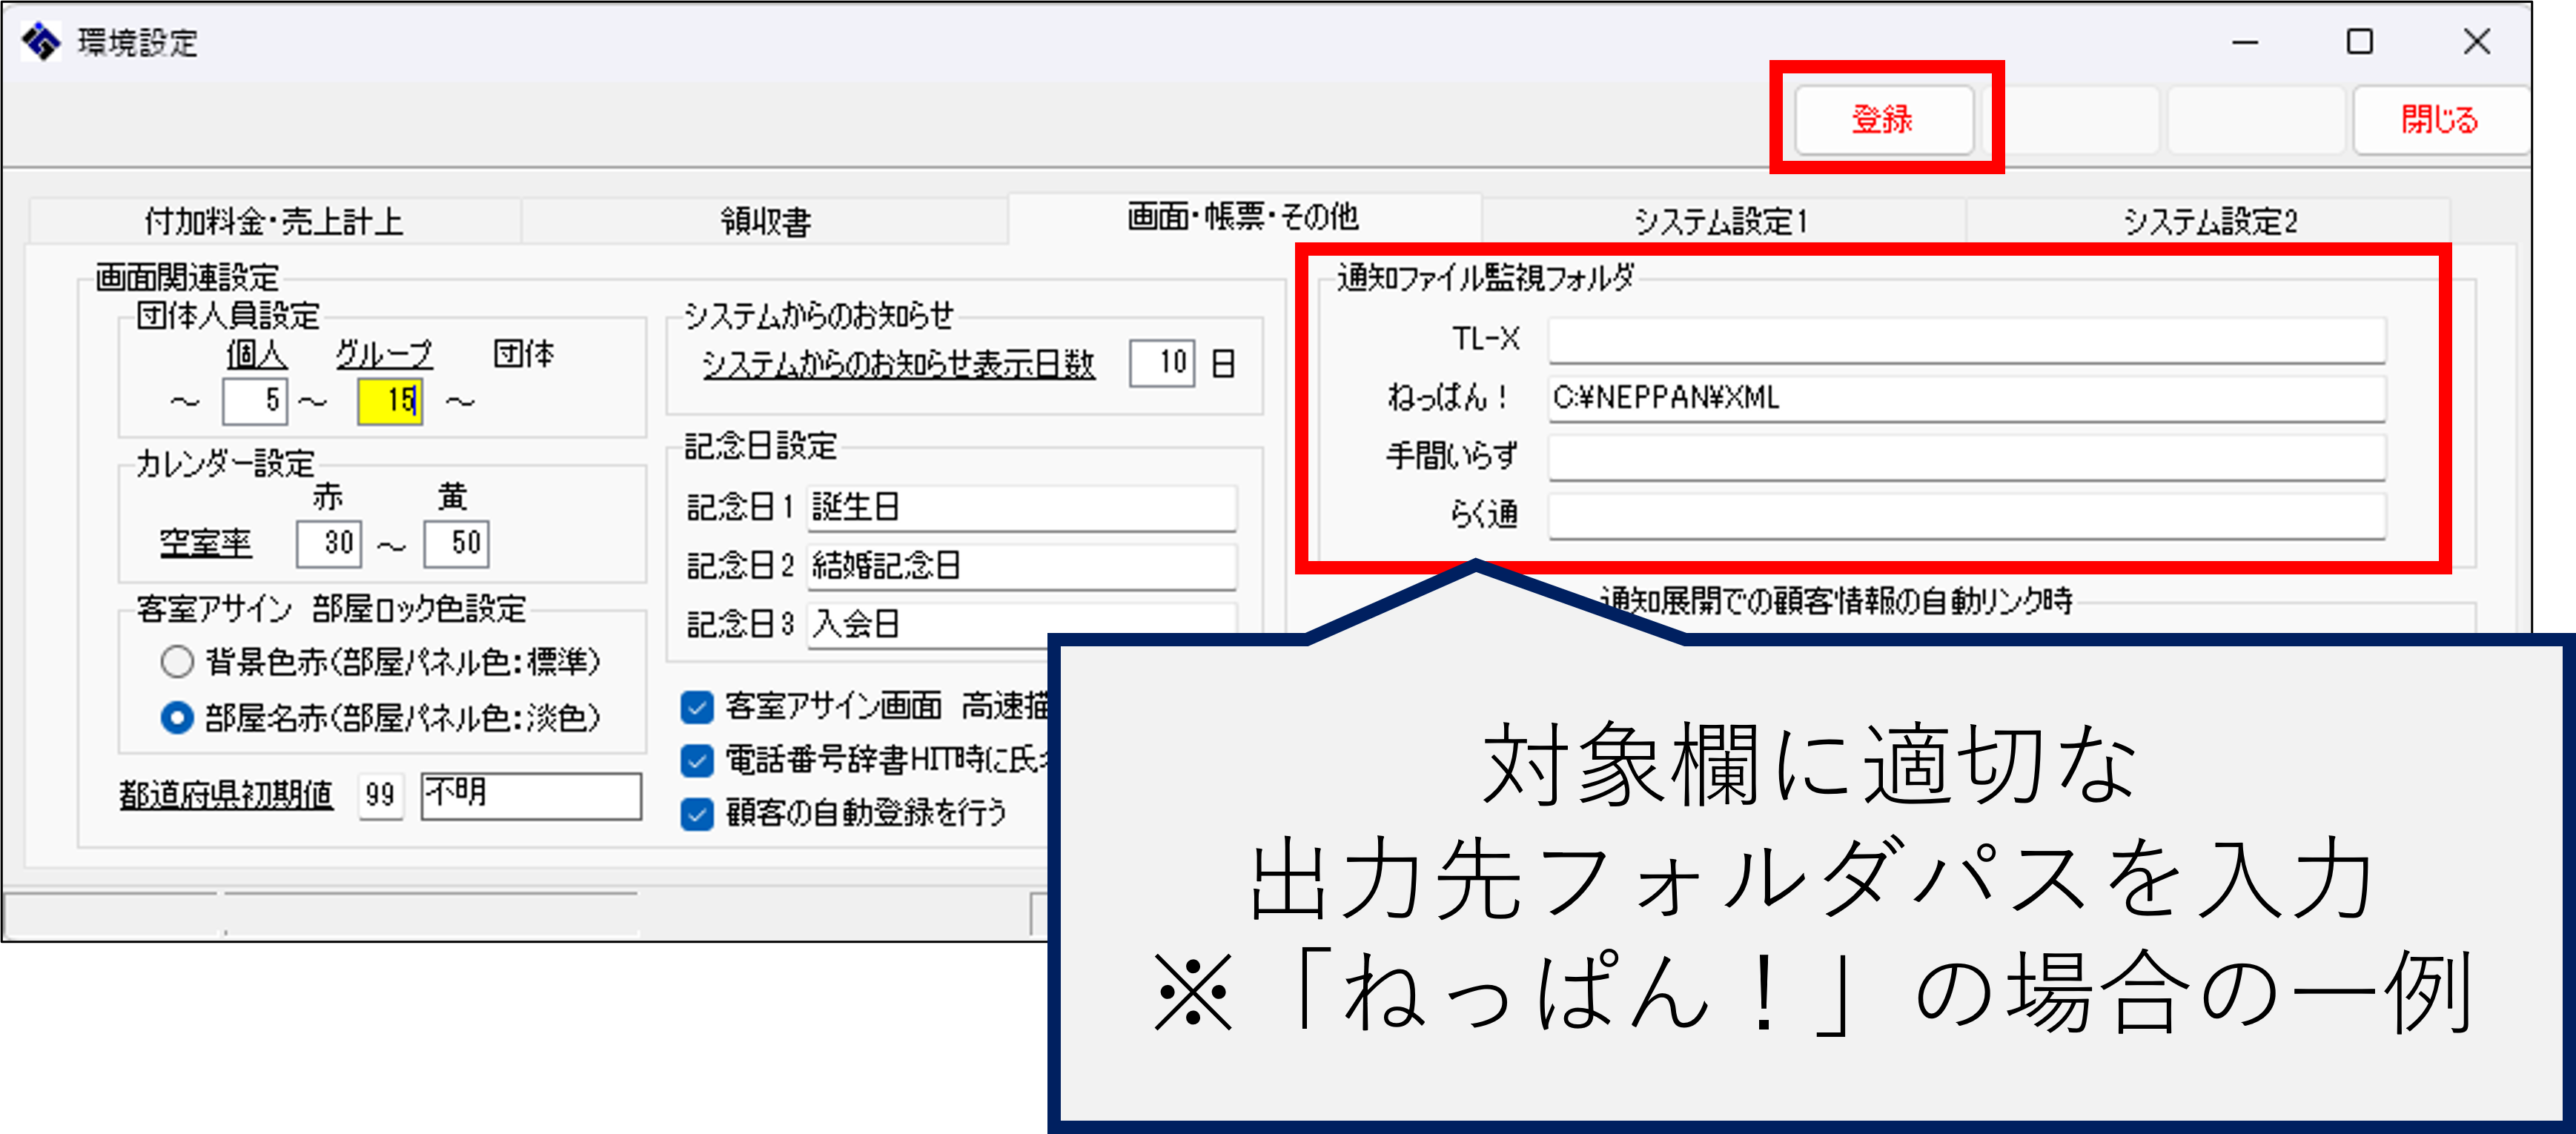Click システムからのお知らせ表示日数 days field
Screen dimensions: 2576x1134
1162,362
